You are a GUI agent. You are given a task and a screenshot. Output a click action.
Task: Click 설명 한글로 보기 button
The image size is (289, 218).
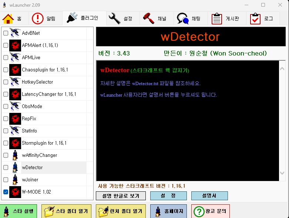click(121, 196)
